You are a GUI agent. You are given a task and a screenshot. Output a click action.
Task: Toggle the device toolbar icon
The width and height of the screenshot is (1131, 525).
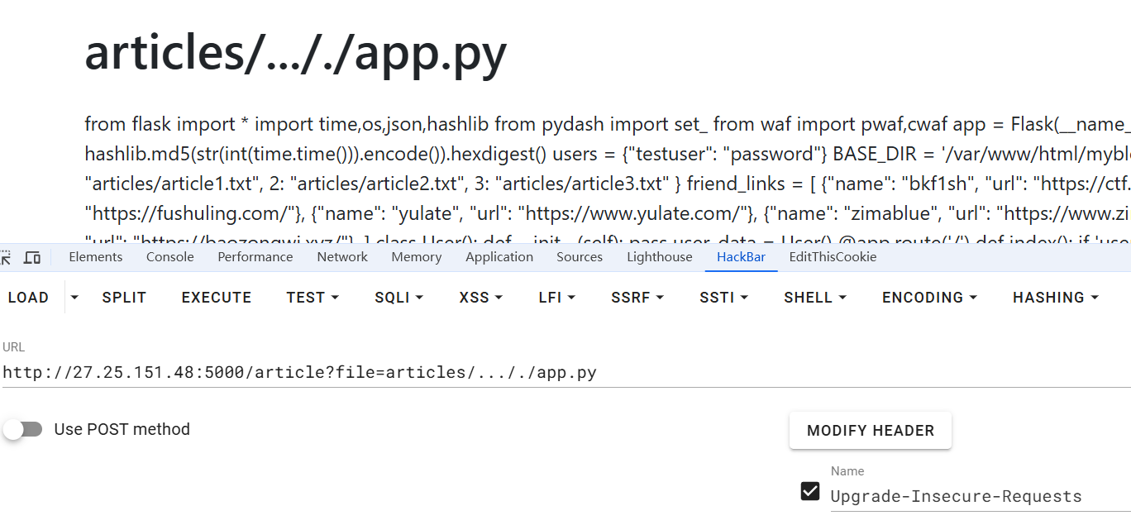pos(32,257)
